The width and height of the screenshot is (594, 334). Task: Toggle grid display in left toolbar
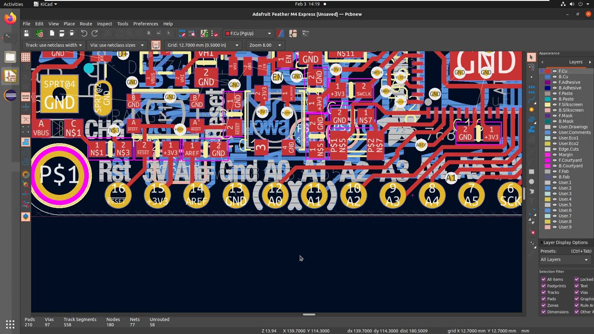(26, 57)
